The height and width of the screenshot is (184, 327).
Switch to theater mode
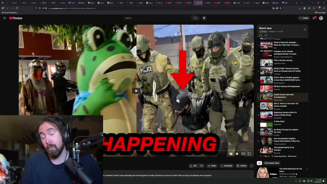(243, 154)
